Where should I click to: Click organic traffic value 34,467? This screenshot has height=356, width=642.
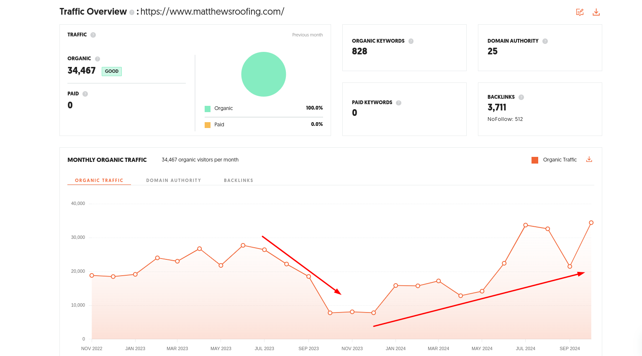point(82,70)
